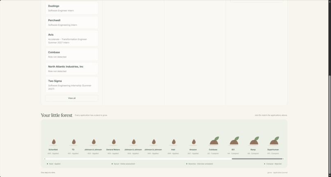Viewport: 331px width, 177px height.
Task: Click the Superhuman name in the forest
Action: [273, 150]
